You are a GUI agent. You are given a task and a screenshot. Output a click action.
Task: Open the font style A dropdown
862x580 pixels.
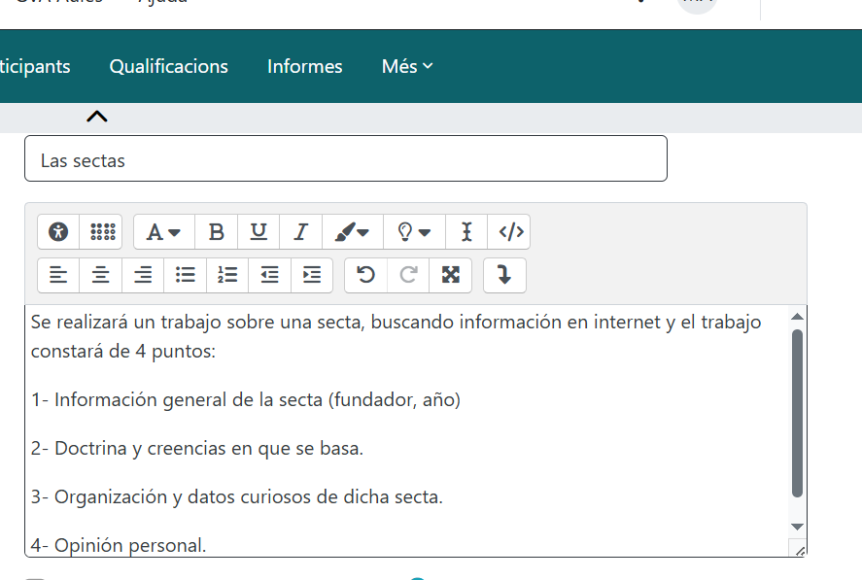coord(163,232)
